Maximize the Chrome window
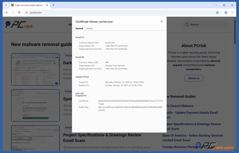The width and height of the screenshot is (239, 153). 224,5
